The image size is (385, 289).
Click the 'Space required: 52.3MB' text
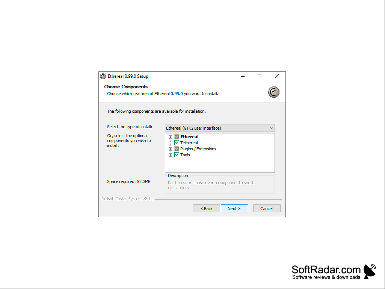129,182
